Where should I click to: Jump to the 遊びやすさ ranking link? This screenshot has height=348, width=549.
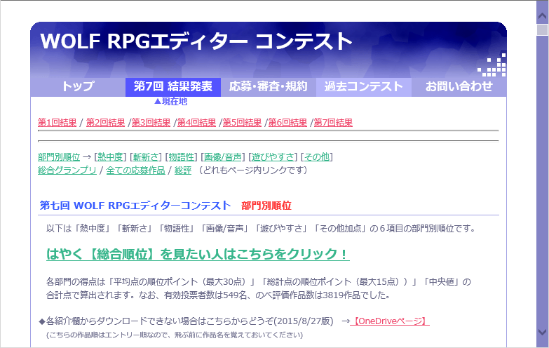(x=273, y=157)
